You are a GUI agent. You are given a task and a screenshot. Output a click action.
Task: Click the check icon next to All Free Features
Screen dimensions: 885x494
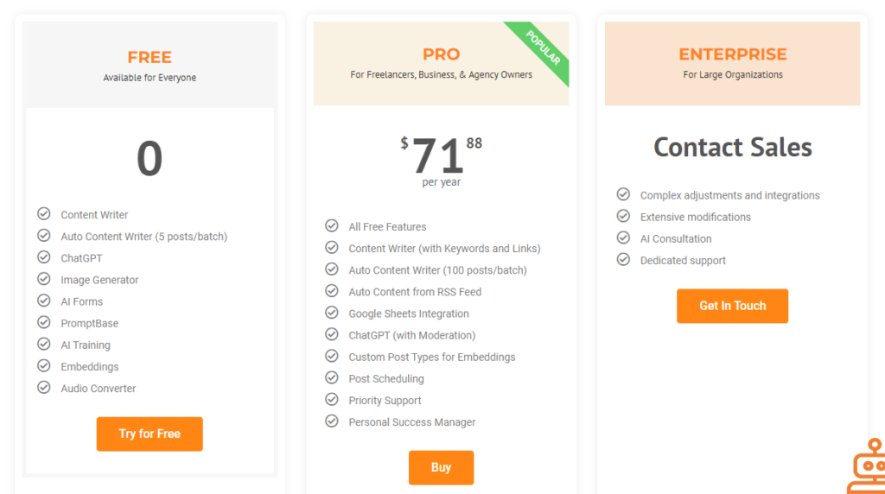(x=332, y=225)
